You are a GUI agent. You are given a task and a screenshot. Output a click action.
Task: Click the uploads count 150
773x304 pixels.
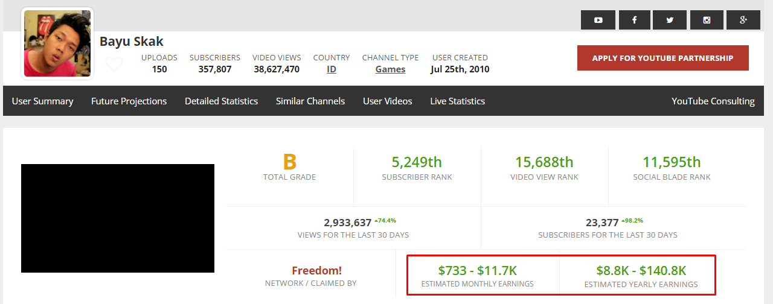[x=159, y=69]
